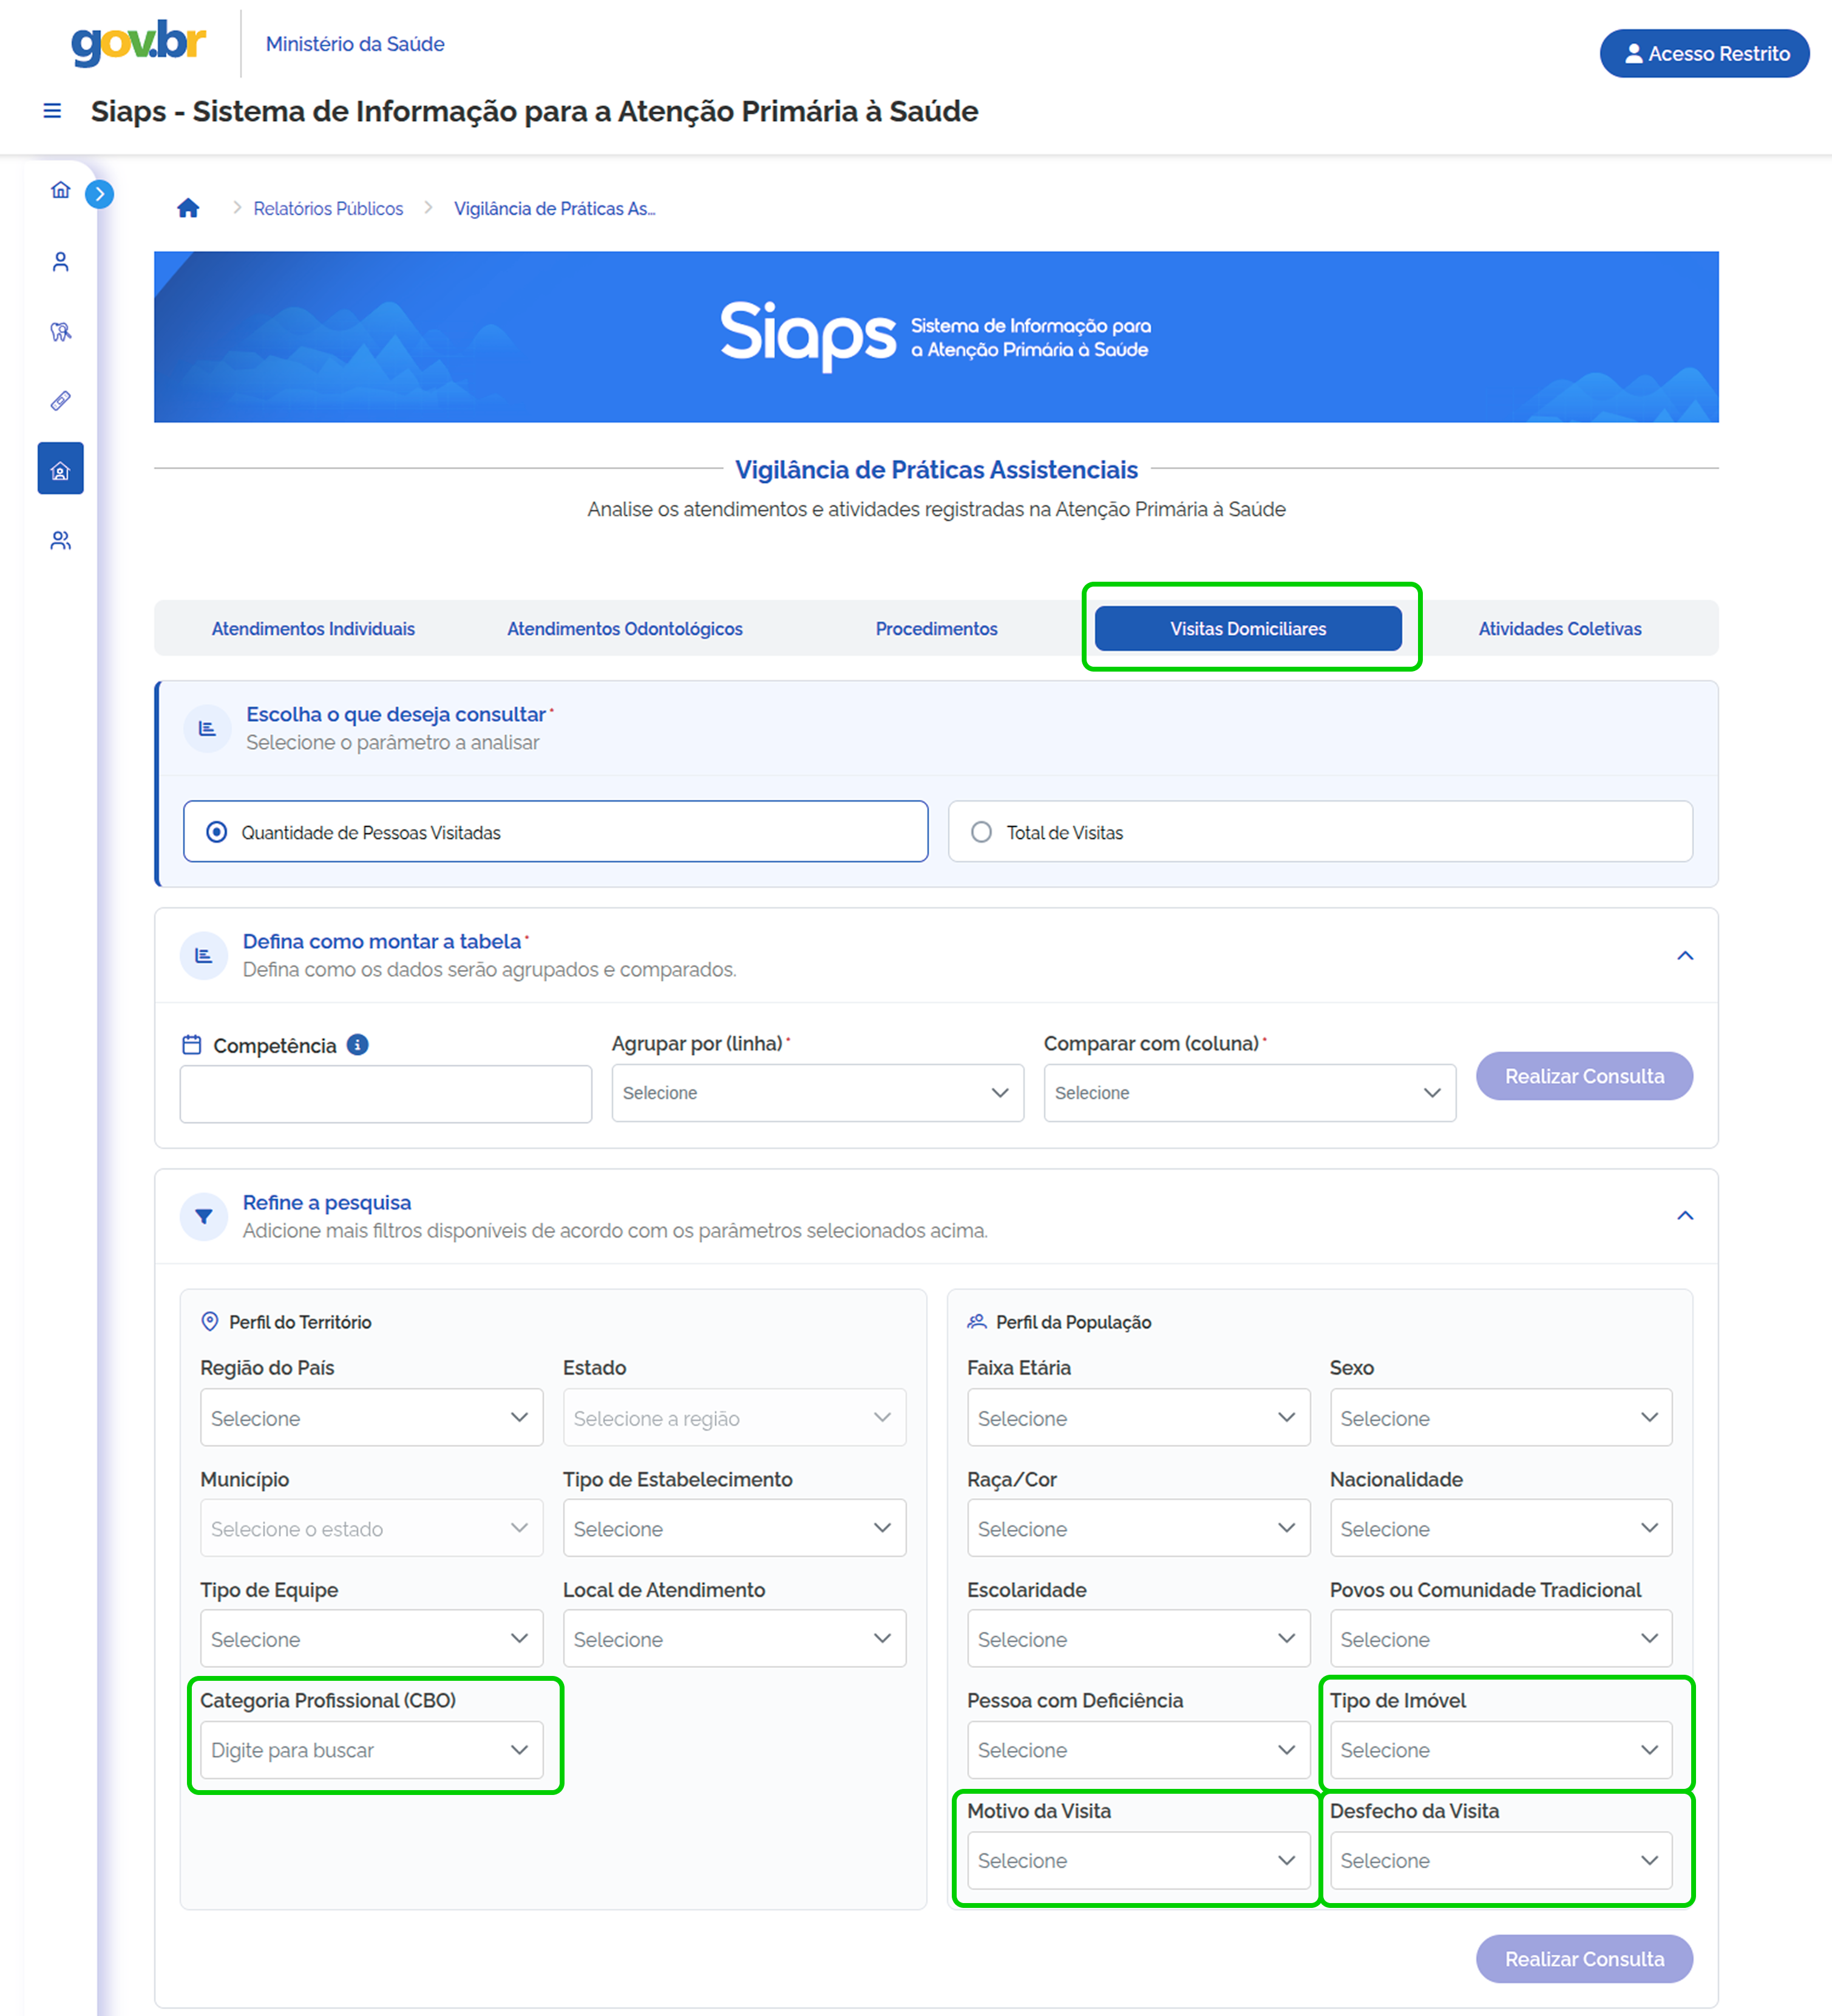Open Motivo da Visita dropdown
Screen dimensions: 1832x2016
click(1138, 1860)
